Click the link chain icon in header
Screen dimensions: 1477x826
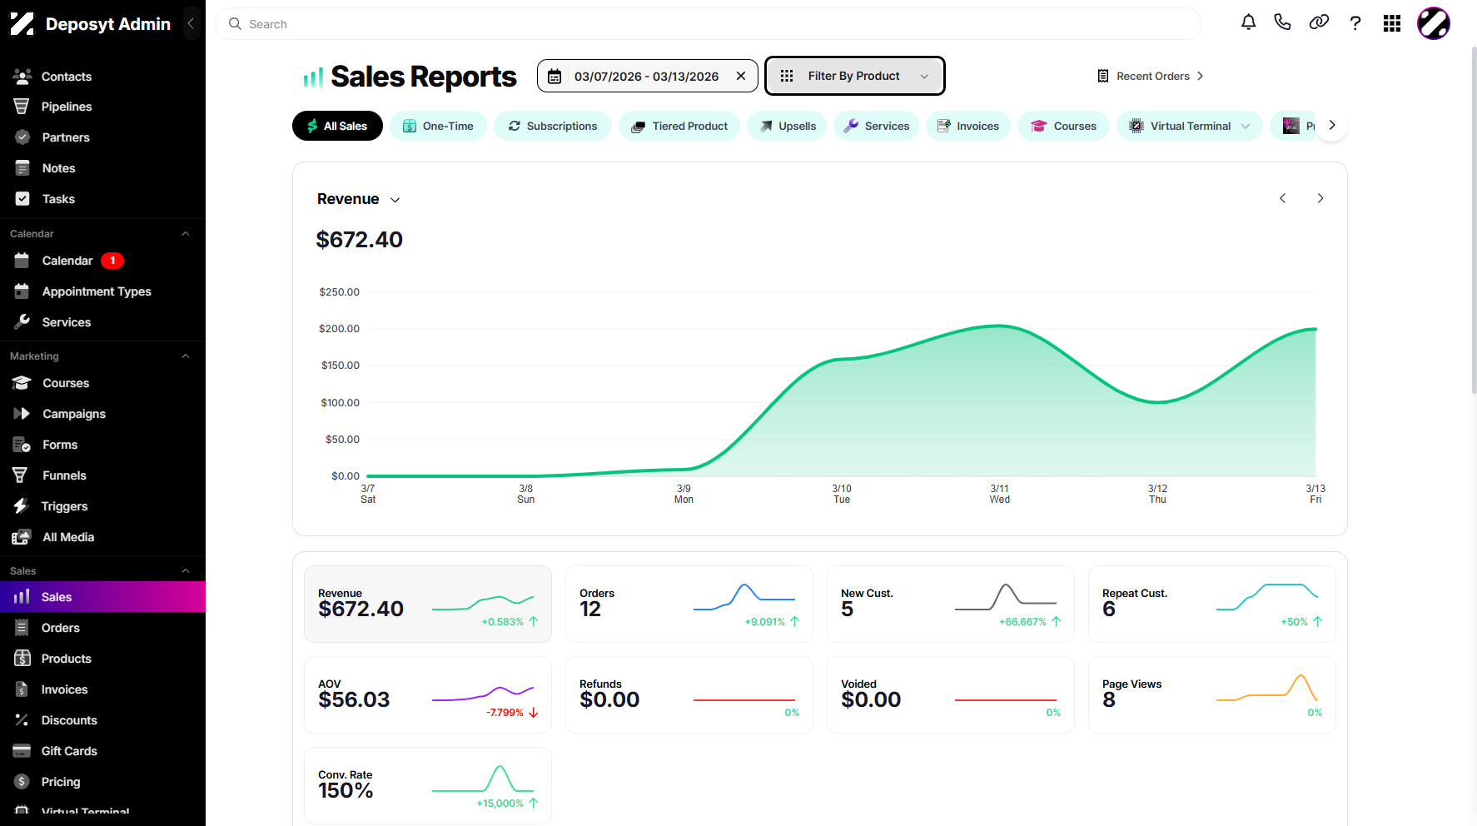tap(1319, 23)
